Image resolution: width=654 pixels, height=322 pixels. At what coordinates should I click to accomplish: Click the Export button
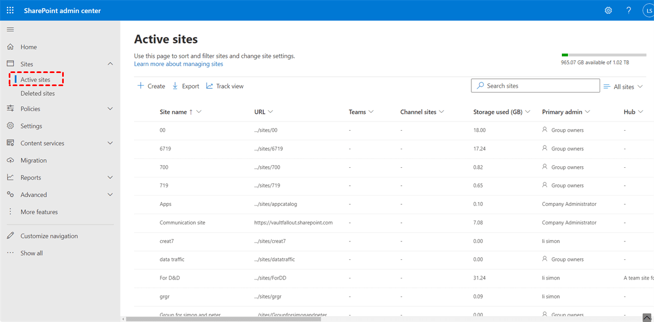(x=186, y=86)
